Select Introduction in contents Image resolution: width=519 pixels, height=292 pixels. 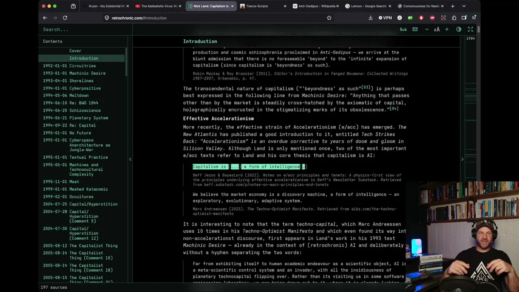(81, 58)
